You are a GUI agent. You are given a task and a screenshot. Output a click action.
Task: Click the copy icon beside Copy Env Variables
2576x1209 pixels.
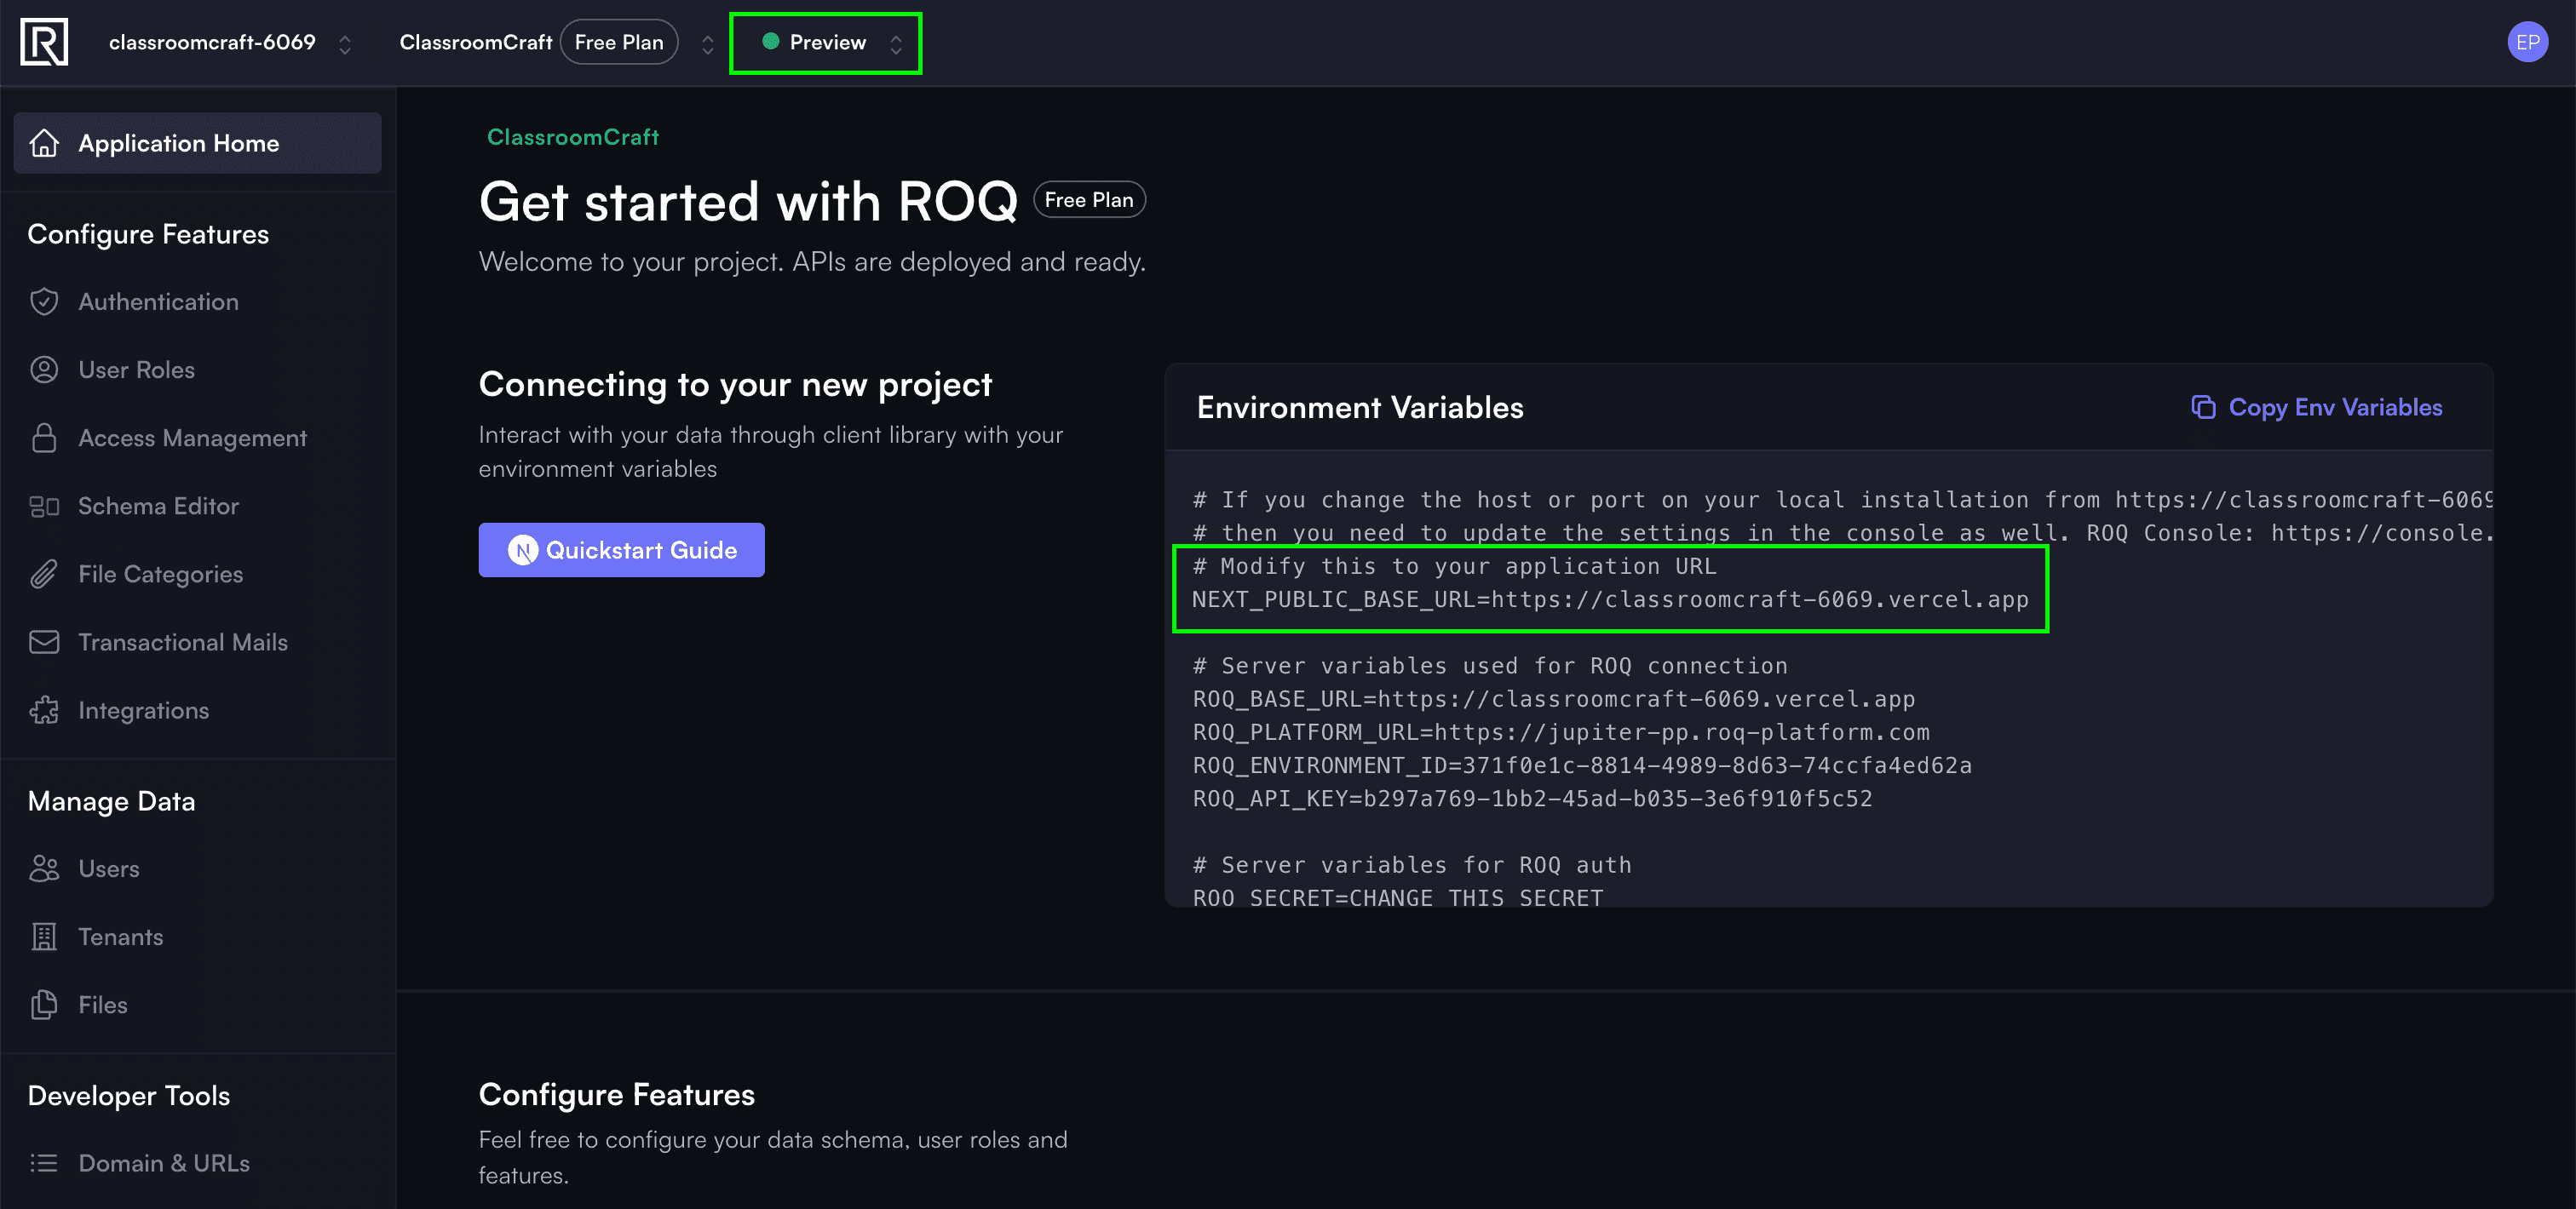[2203, 407]
